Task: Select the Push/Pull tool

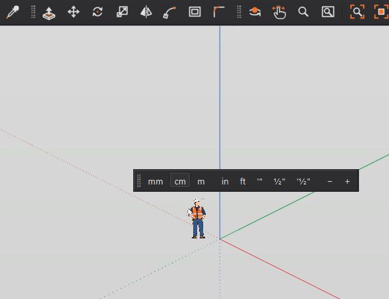Action: coord(49,13)
